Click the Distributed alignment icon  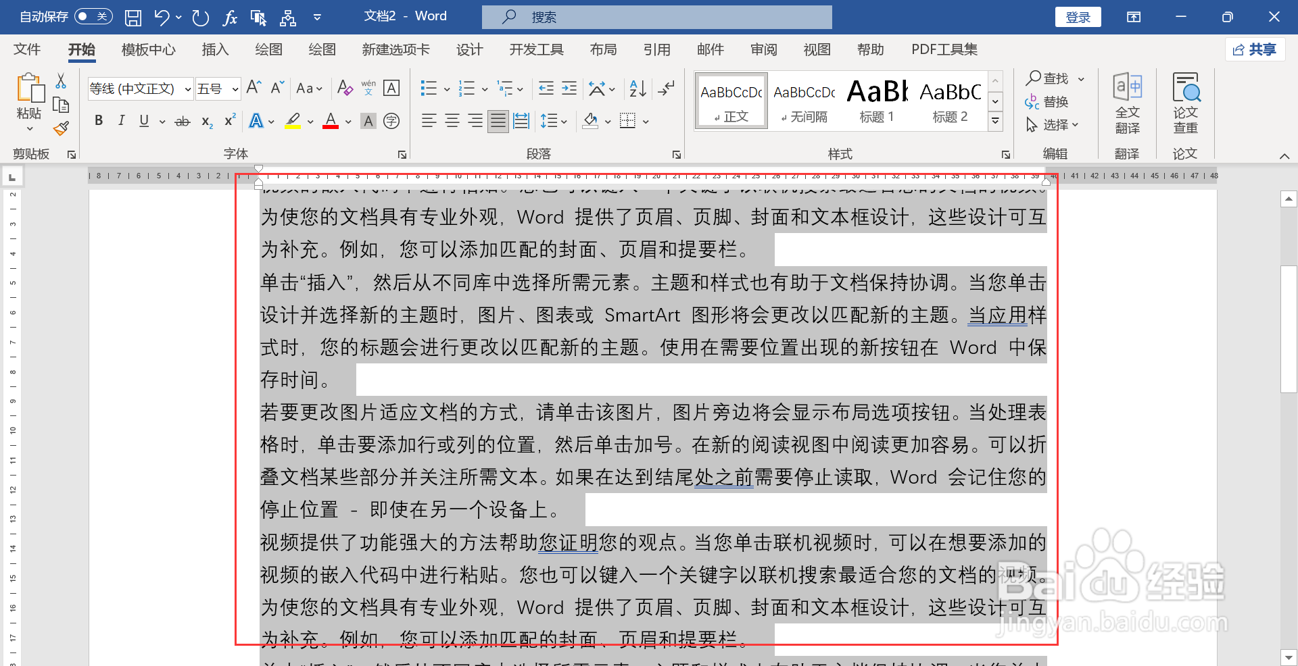click(x=521, y=121)
